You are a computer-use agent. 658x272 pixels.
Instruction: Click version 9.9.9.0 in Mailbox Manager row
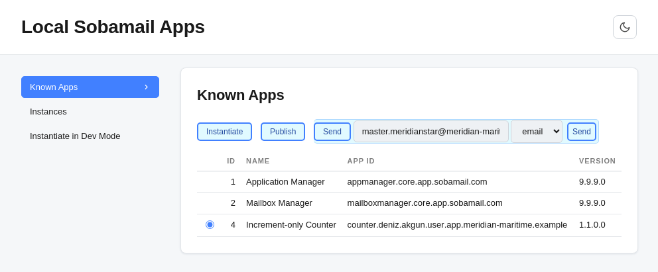tap(592, 203)
